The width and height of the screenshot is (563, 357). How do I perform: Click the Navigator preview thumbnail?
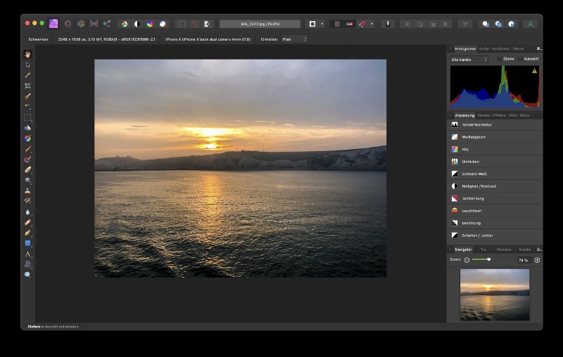point(494,294)
